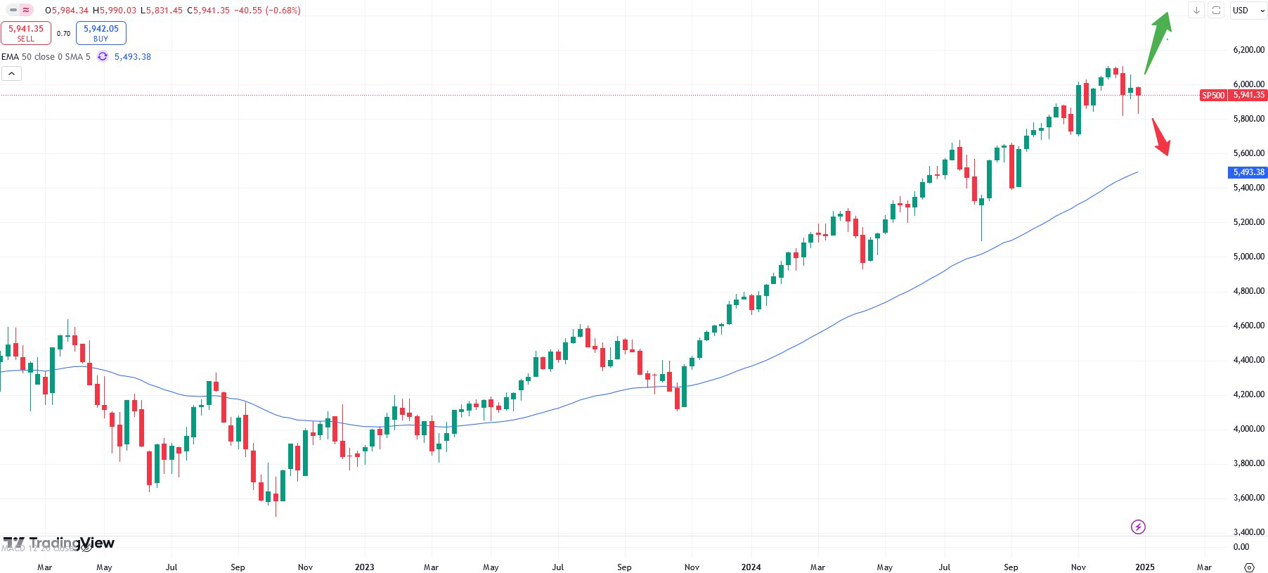Click the scroll-down arrow icon near USD
This screenshot has width=1268, height=573.
1196,11
